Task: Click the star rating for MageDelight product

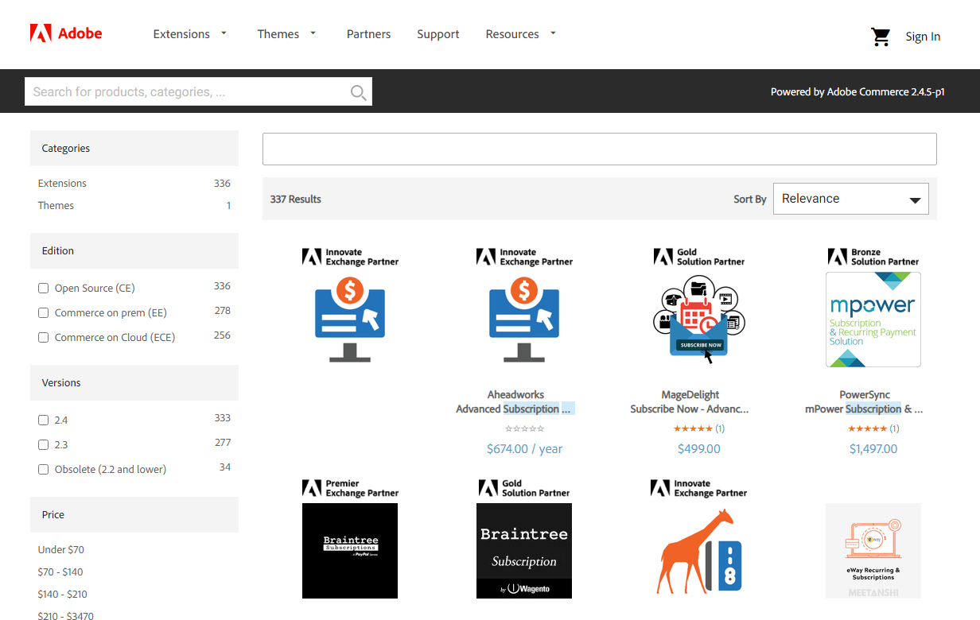Action: click(693, 428)
